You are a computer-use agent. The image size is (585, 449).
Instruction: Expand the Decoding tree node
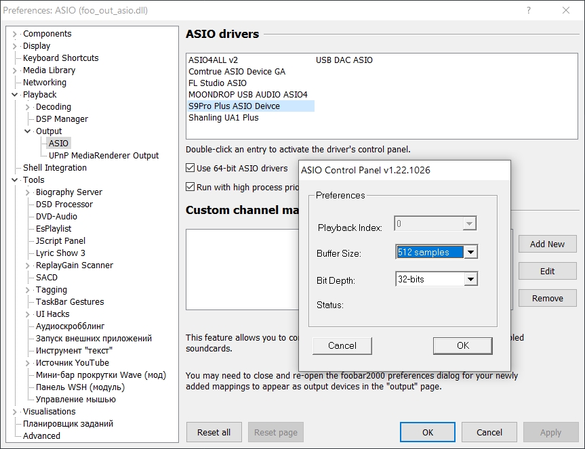(x=28, y=107)
